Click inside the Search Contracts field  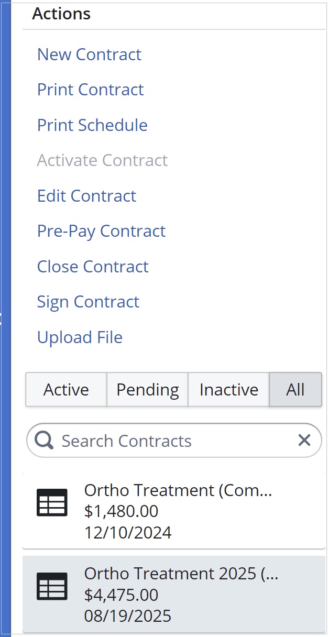click(157, 440)
